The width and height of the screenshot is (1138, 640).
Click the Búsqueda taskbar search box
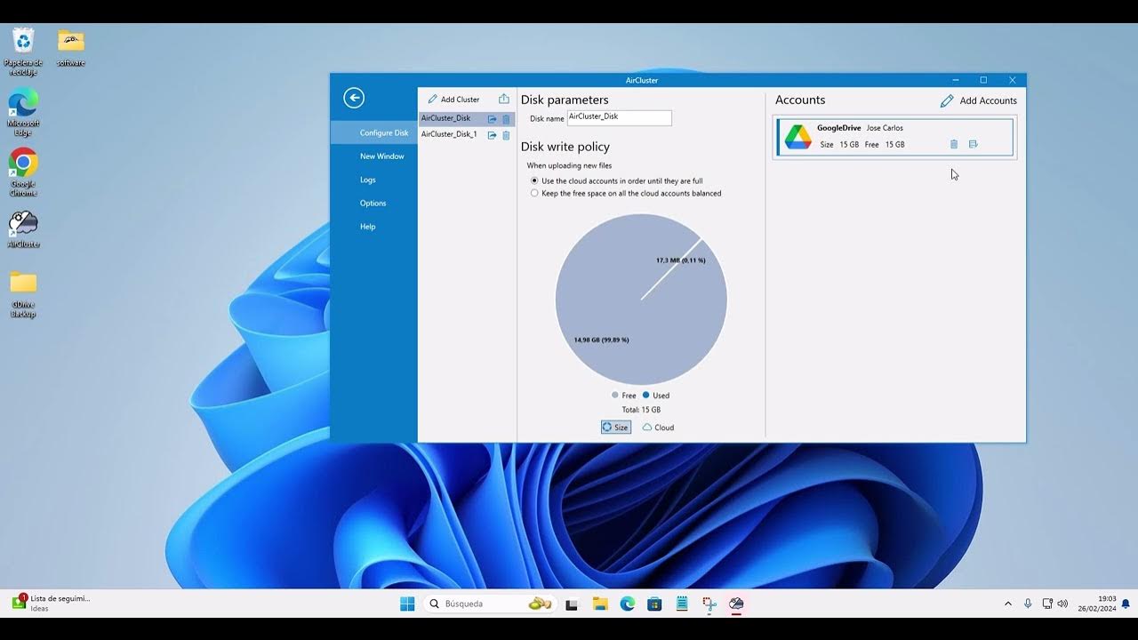[490, 604]
